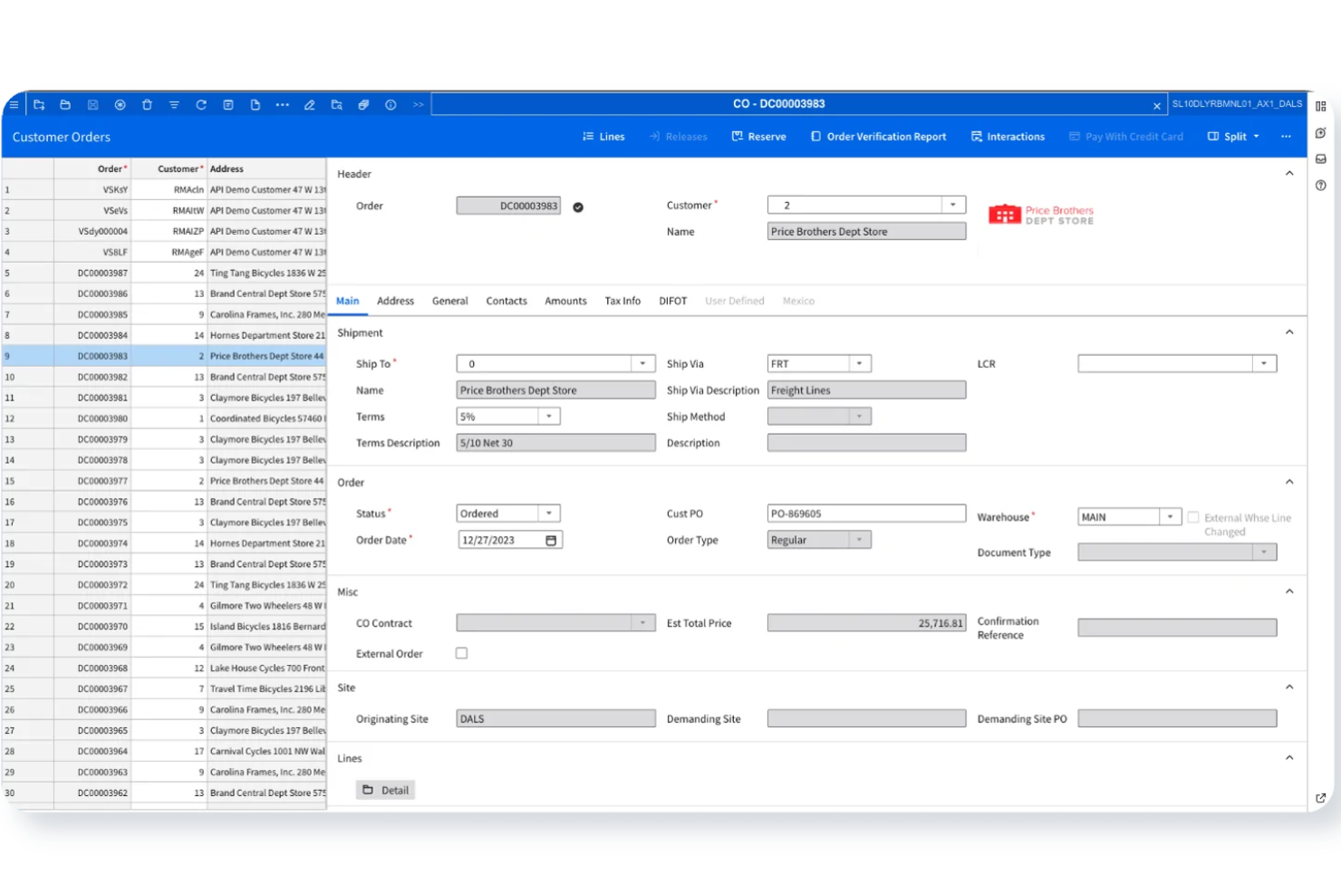Open the Terms dropdown
This screenshot has height=894, width=1341.
click(549, 417)
